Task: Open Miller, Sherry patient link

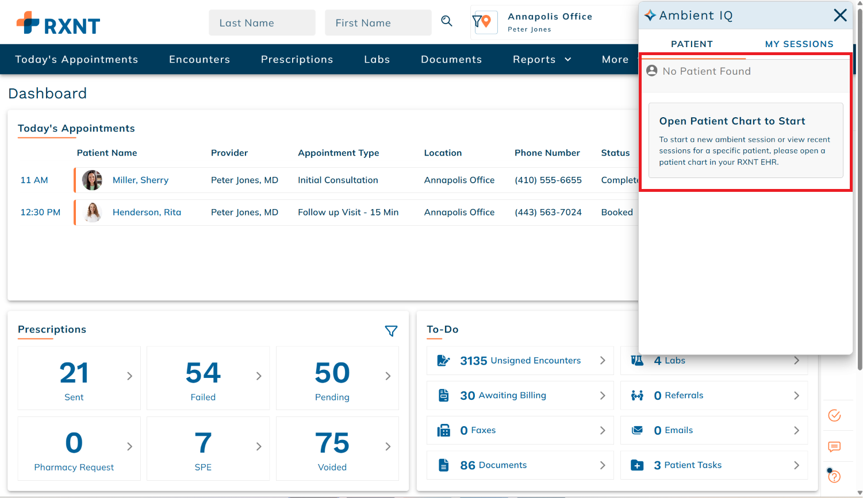Action: 140,180
